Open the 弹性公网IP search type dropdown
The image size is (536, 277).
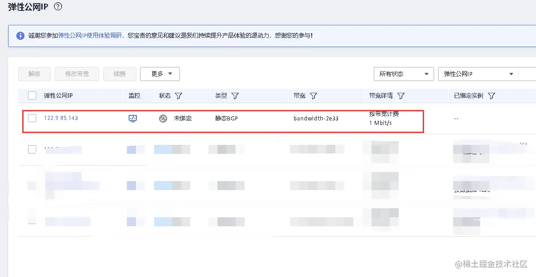[478, 74]
